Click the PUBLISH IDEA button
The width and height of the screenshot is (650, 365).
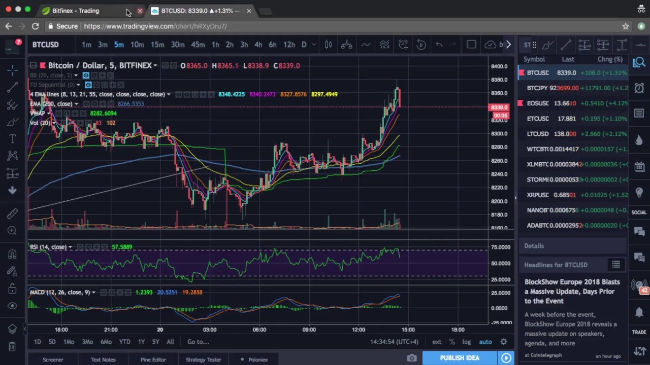460,358
